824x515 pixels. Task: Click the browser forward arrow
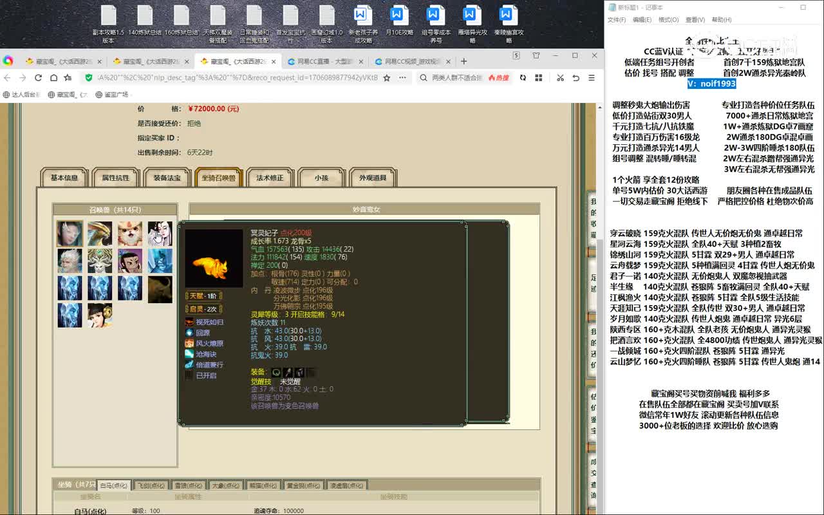pos(23,78)
